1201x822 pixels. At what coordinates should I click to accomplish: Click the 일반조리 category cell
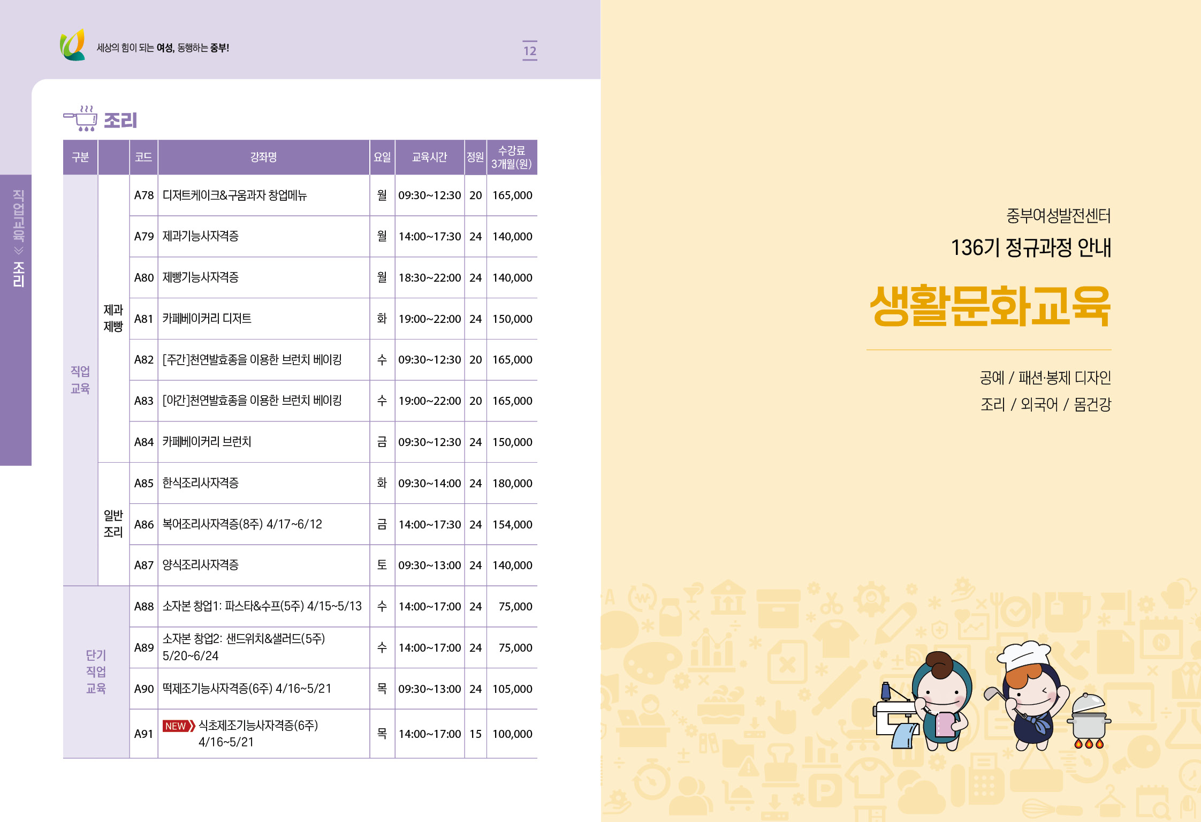113,524
